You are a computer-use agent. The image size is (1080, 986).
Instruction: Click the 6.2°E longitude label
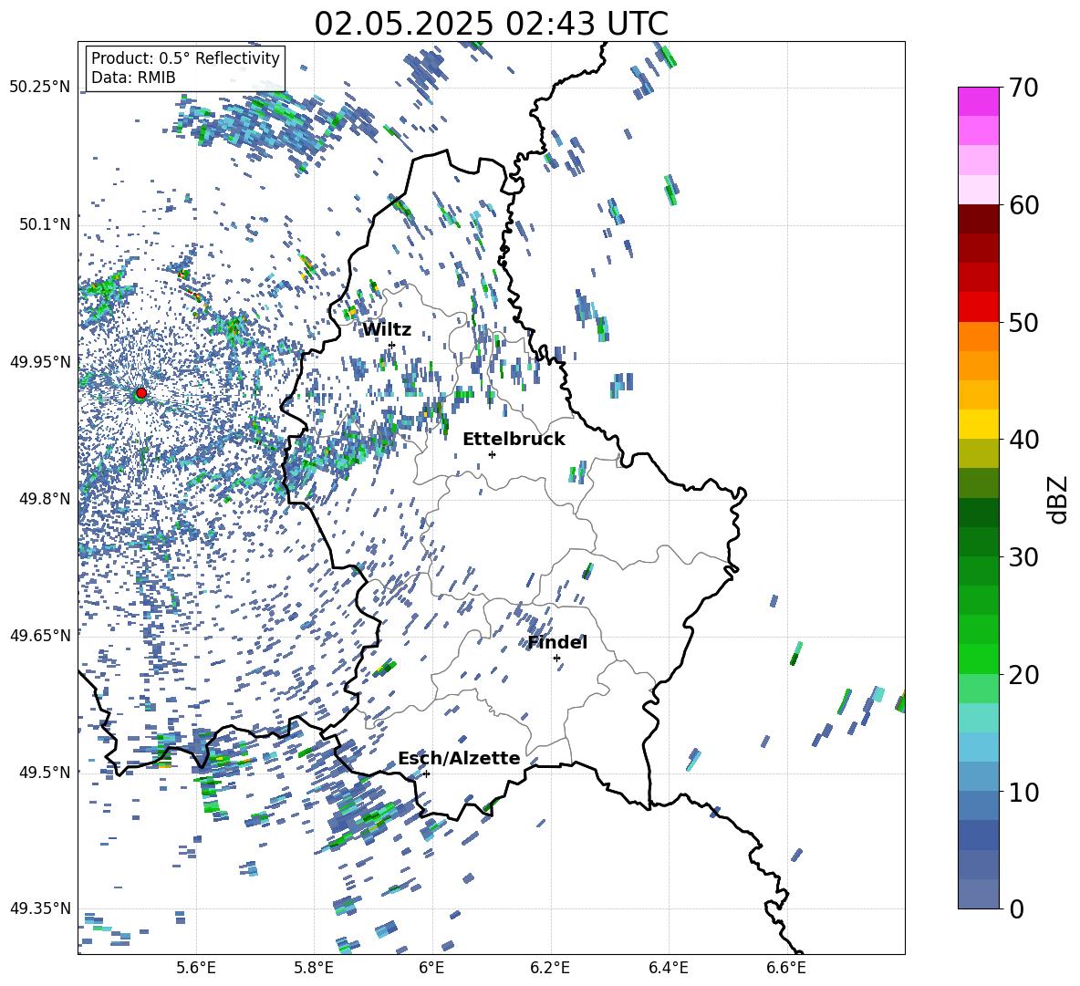[x=550, y=969]
